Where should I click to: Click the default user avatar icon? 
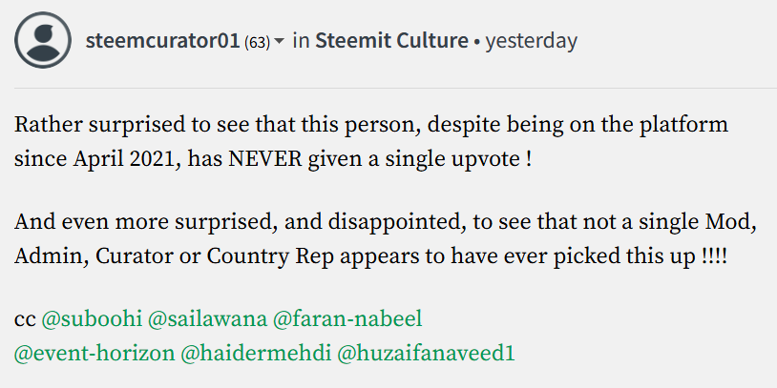point(43,41)
